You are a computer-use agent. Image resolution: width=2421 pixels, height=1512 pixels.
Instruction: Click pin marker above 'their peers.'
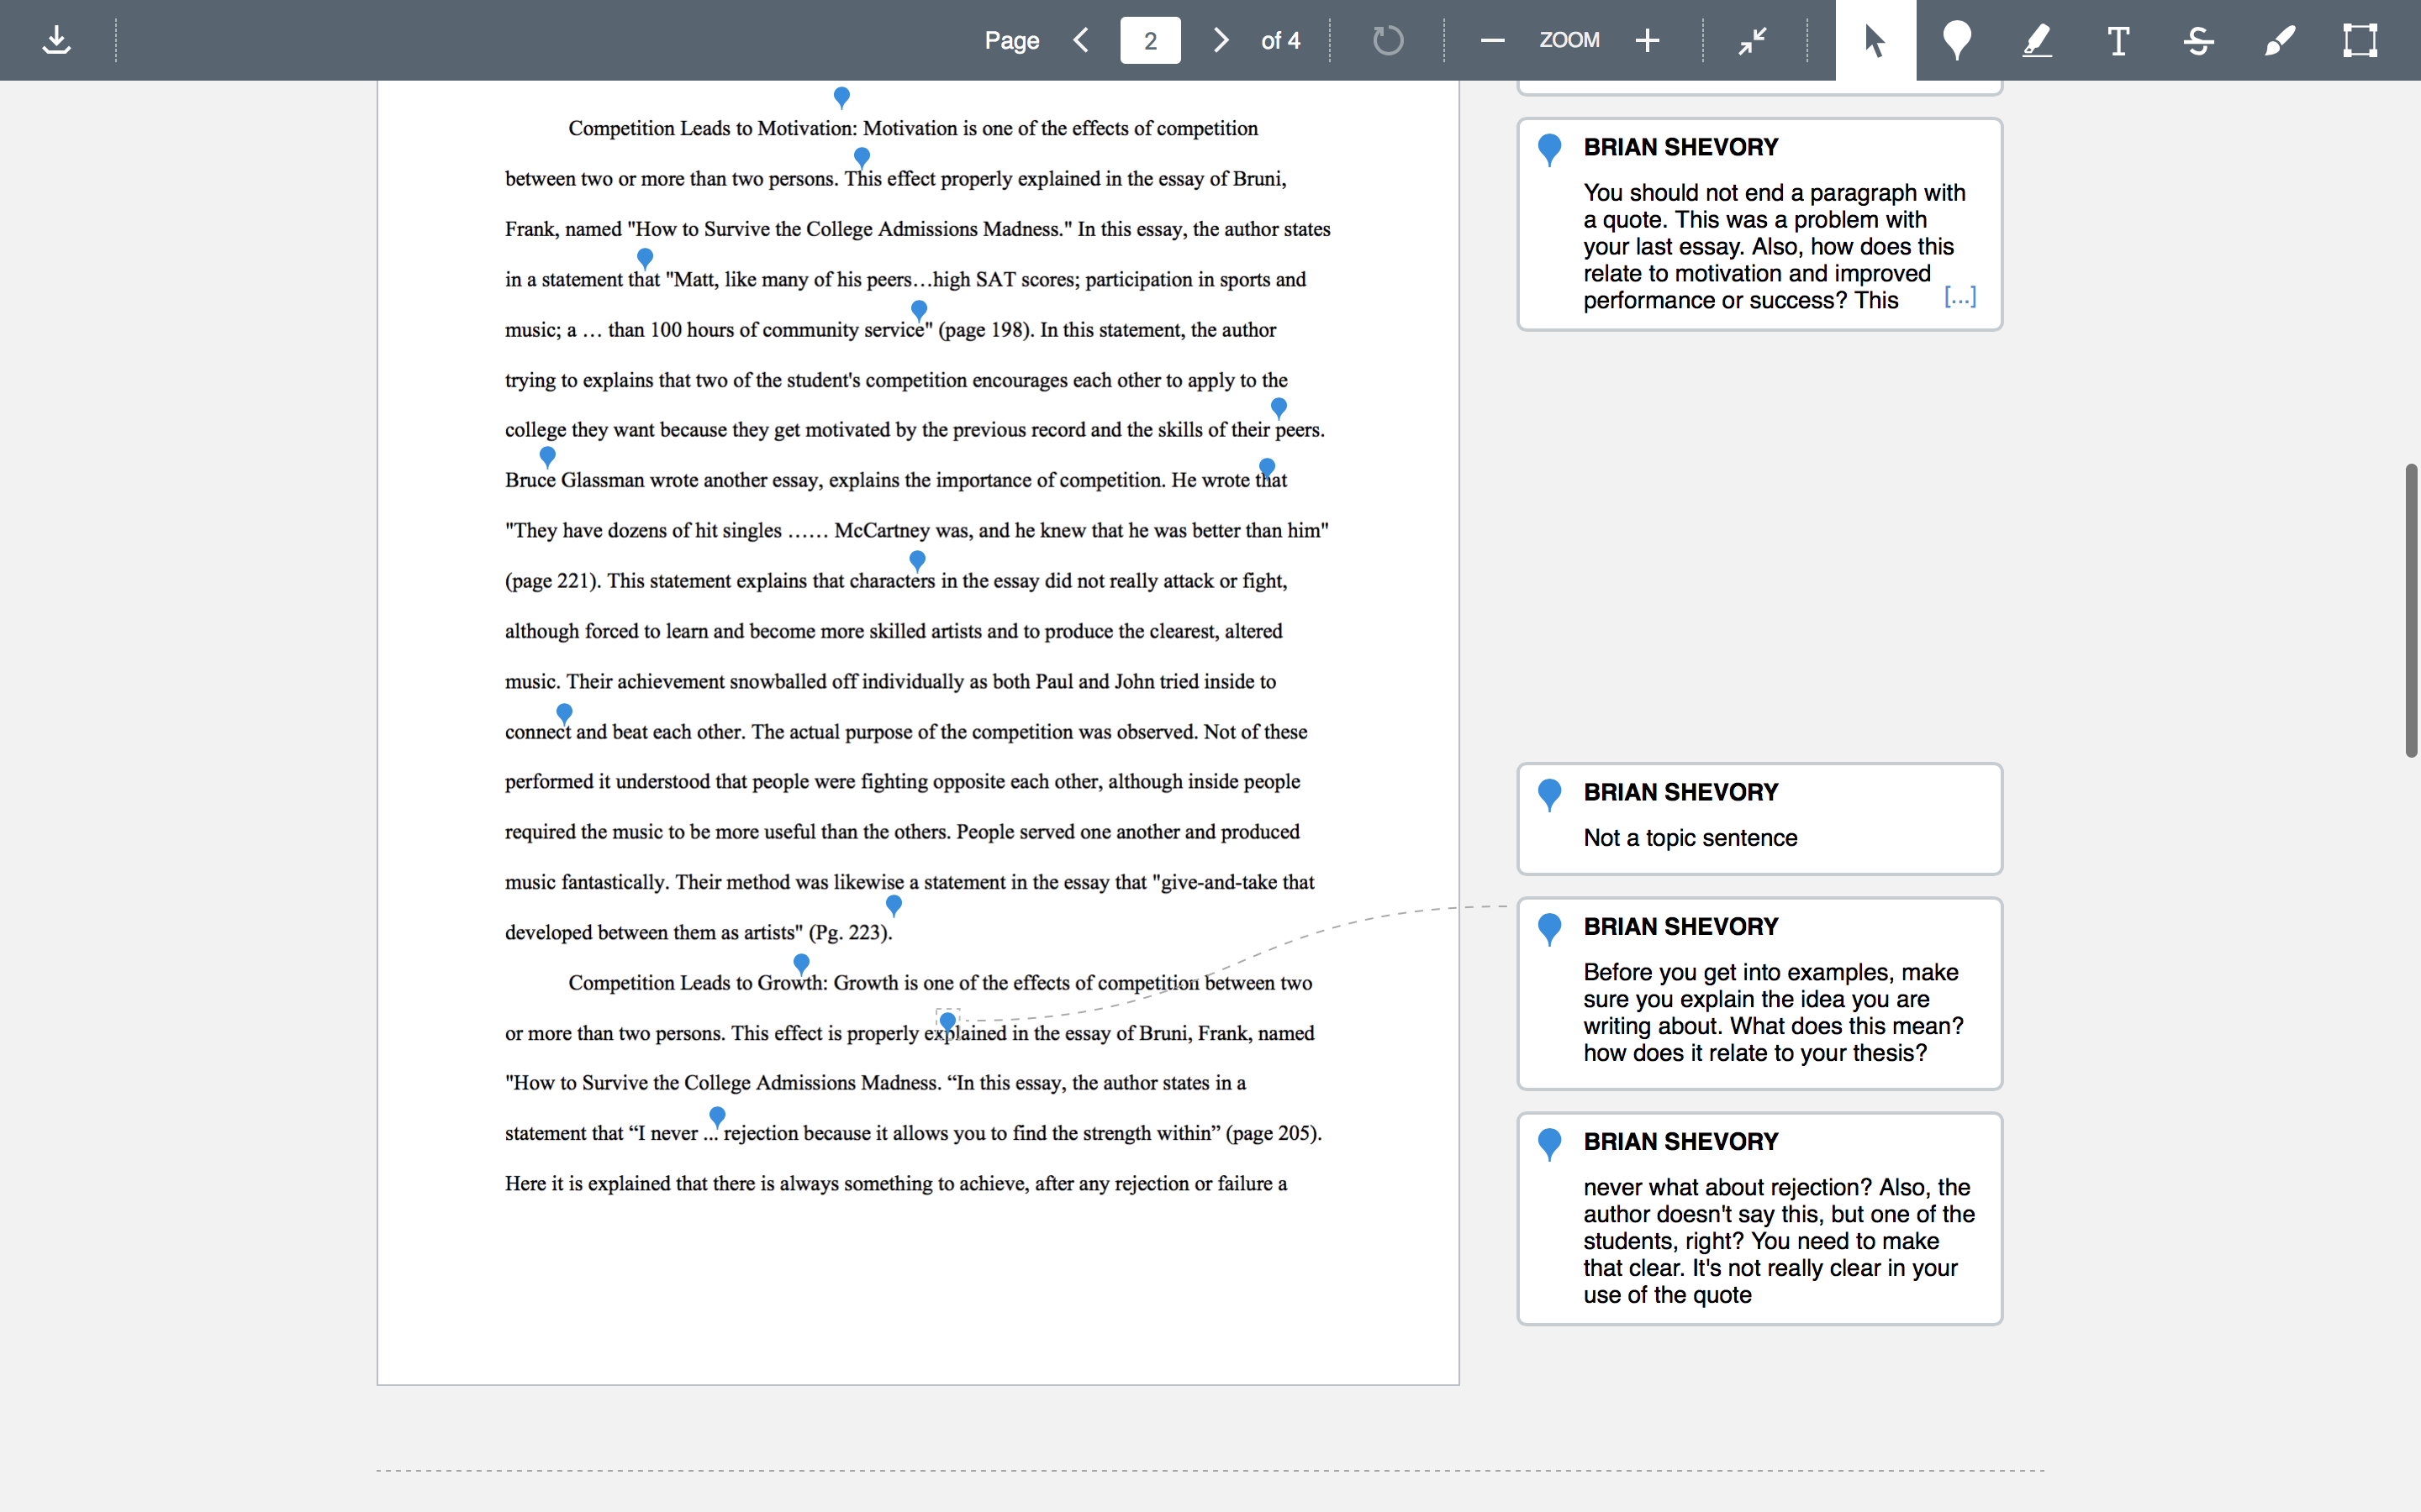pos(1279,407)
